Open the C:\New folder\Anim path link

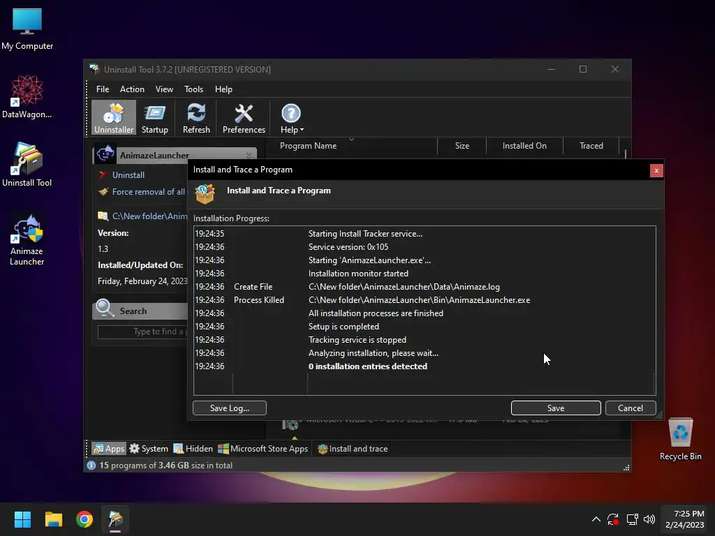pos(149,216)
